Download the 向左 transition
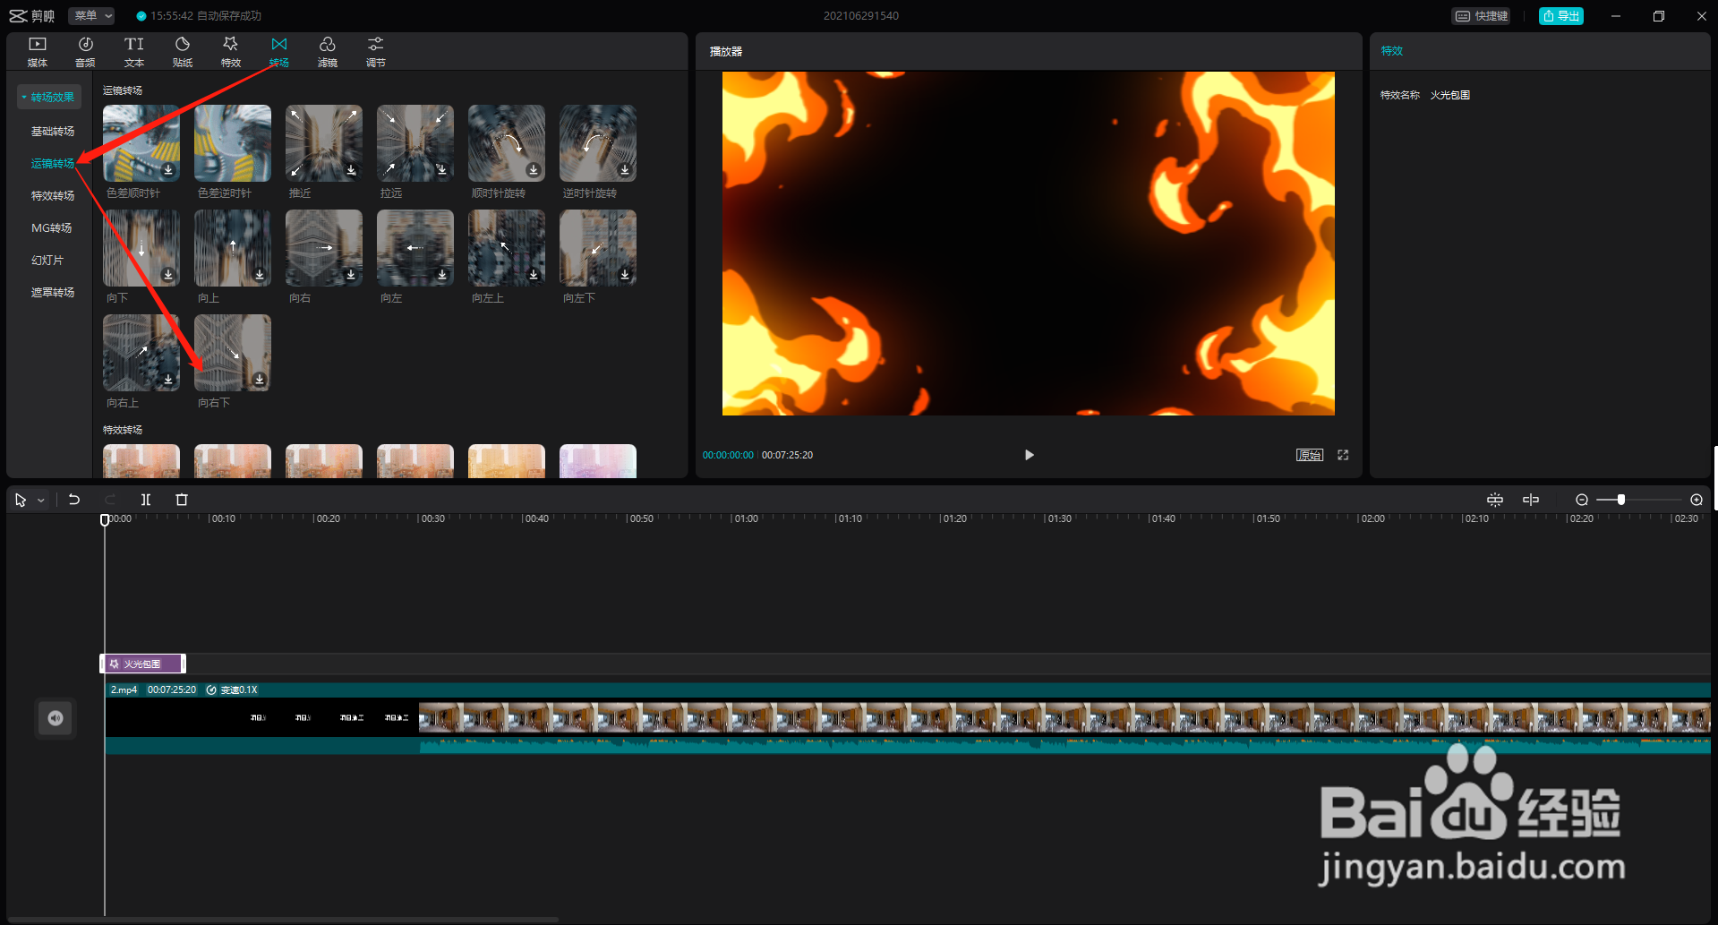The height and width of the screenshot is (925, 1718). click(442, 275)
